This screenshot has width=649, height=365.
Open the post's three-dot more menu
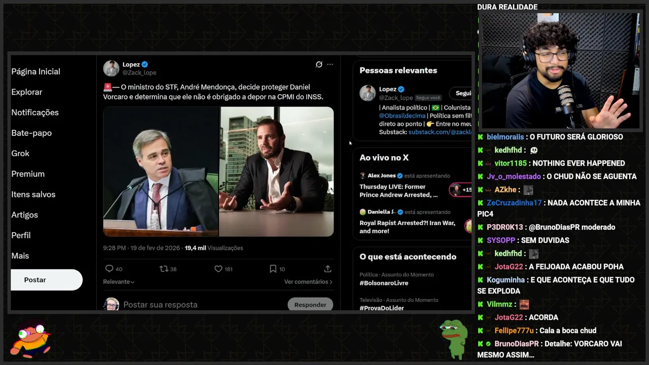(x=330, y=64)
